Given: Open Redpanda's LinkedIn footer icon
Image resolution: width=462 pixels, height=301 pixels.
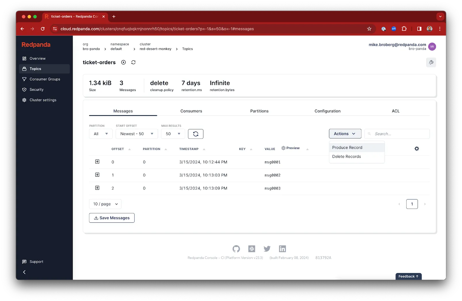Looking at the screenshot, I should pyautogui.click(x=282, y=249).
